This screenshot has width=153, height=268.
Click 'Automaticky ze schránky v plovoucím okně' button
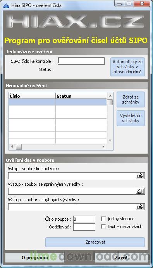(x=127, y=67)
